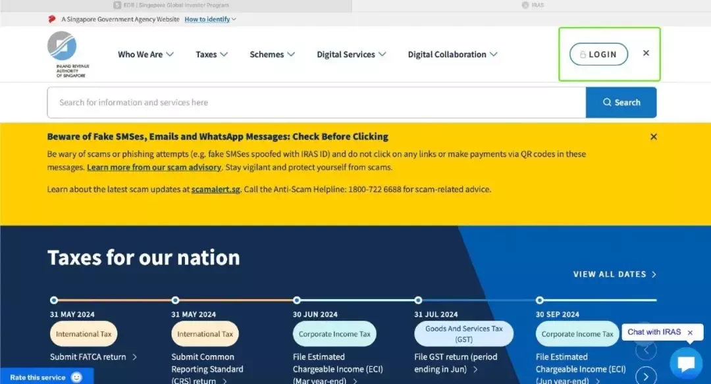
Task: Click the smiley face on Rate this service
Action: point(77,377)
